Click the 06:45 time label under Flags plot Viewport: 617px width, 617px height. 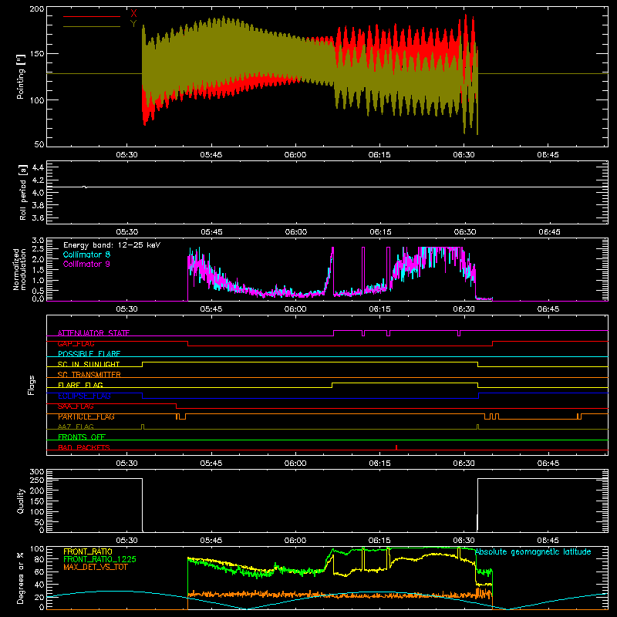pyautogui.click(x=548, y=464)
